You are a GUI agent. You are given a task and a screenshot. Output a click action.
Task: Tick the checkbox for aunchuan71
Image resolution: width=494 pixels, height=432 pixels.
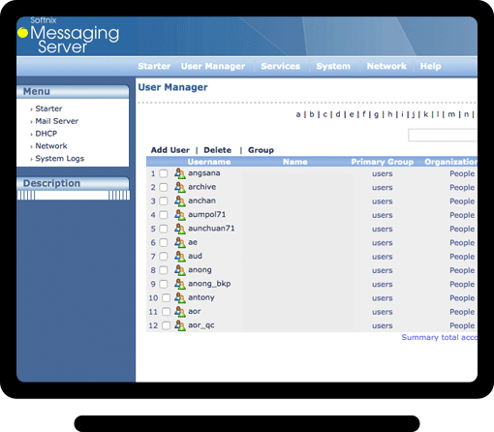[164, 229]
